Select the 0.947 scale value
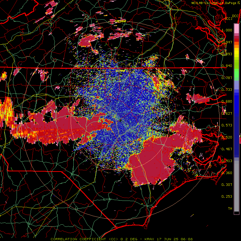This screenshot has height=241, width=241. 227,42
